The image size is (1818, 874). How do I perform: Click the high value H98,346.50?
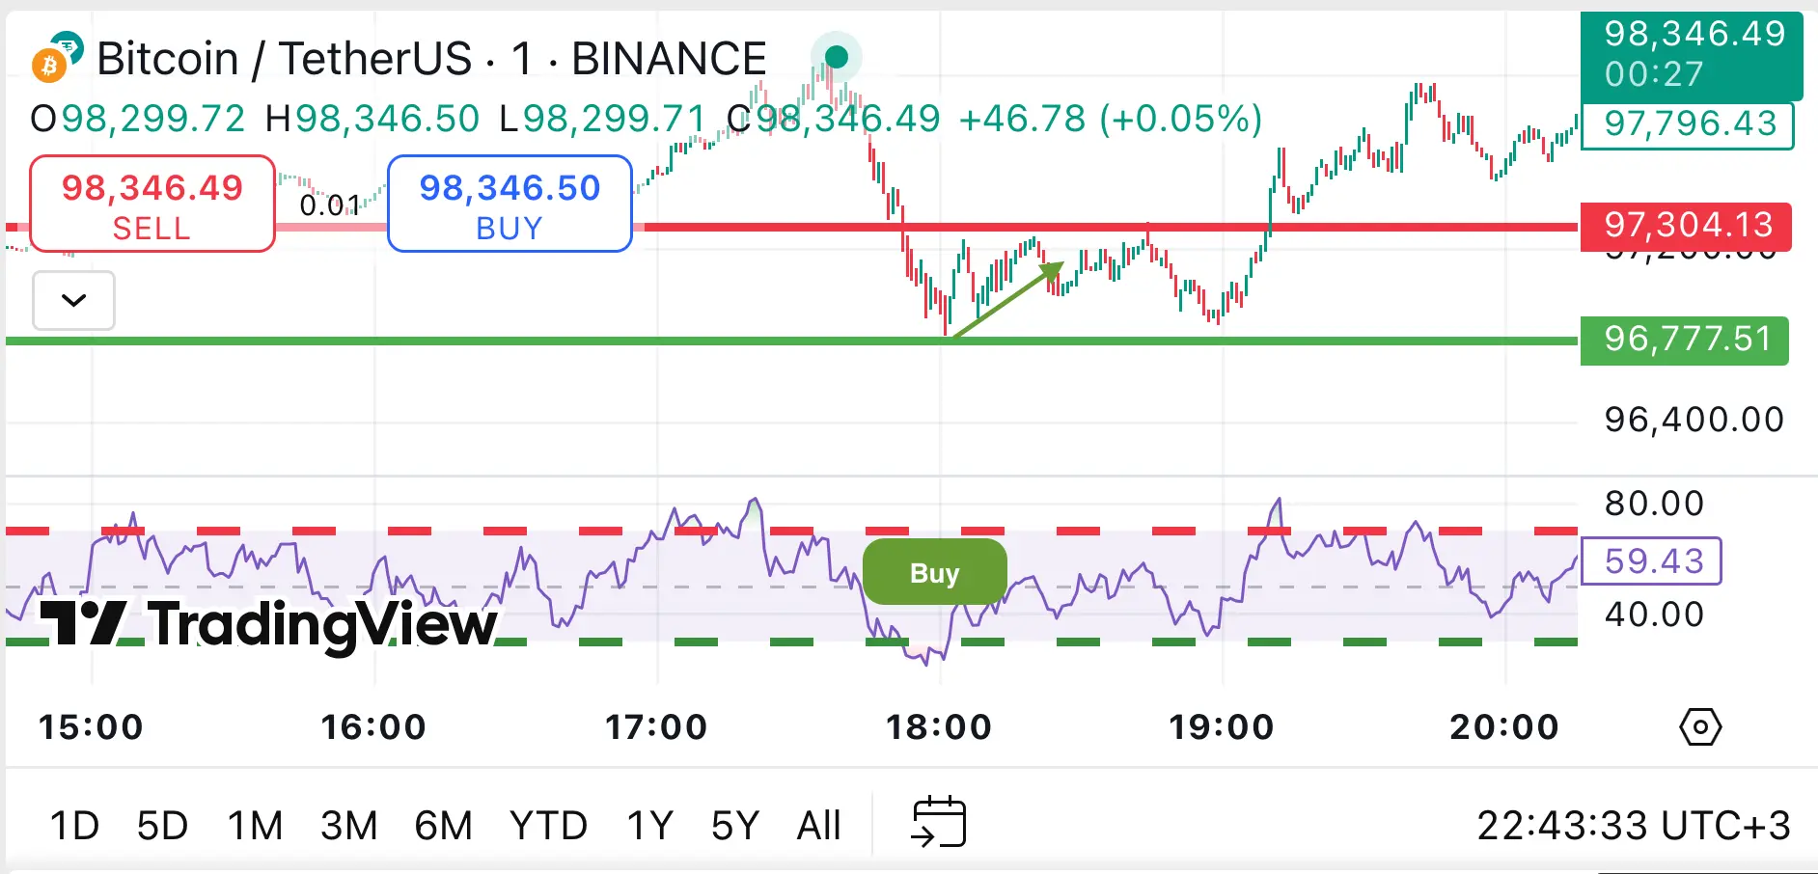click(372, 120)
